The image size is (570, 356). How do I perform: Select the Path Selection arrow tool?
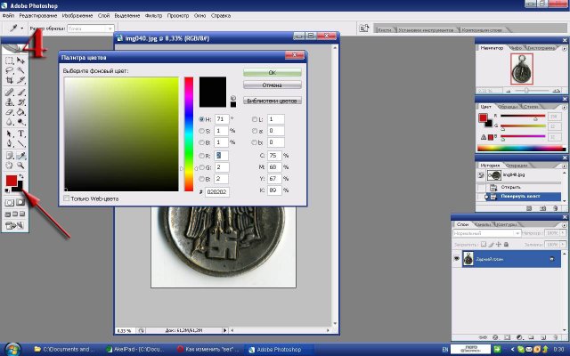pyautogui.click(x=10, y=134)
